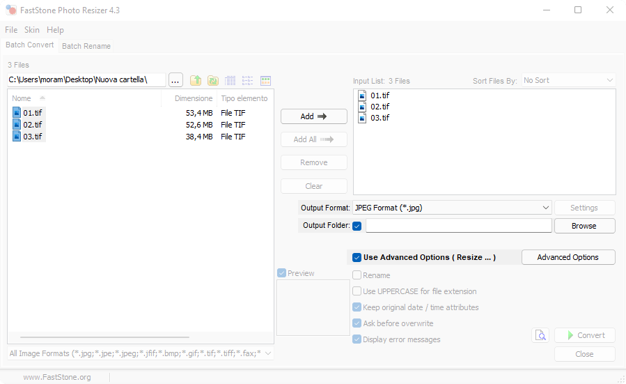Click the 38,4 MB size cell
Viewport: 626px width, 384px height.
199,137
